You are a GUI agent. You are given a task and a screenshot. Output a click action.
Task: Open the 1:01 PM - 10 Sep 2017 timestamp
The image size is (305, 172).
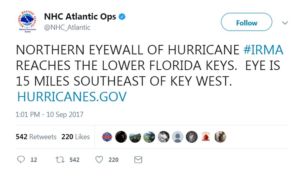click(x=50, y=115)
